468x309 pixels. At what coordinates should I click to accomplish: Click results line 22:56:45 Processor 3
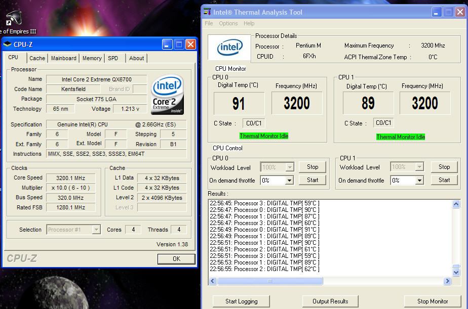coord(264,203)
